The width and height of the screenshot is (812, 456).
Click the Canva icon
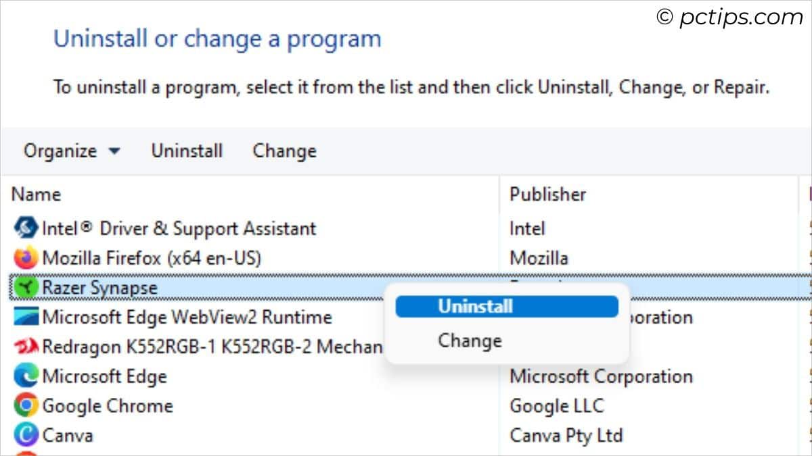[x=26, y=435]
